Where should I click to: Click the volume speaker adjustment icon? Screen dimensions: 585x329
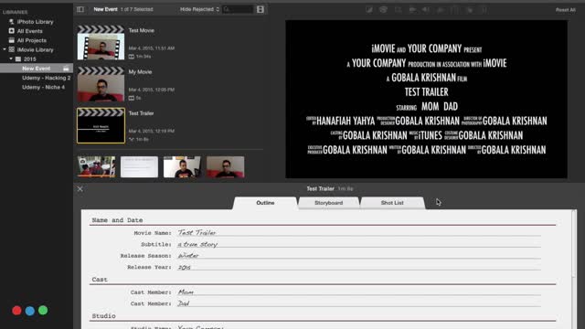point(426,10)
